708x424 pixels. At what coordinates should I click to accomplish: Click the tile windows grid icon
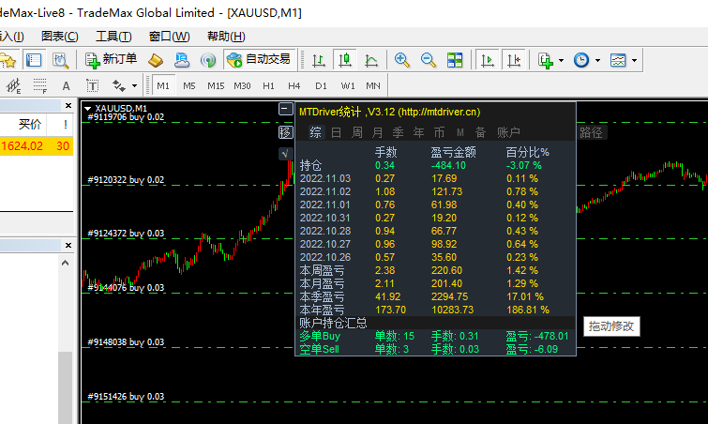[x=455, y=60]
